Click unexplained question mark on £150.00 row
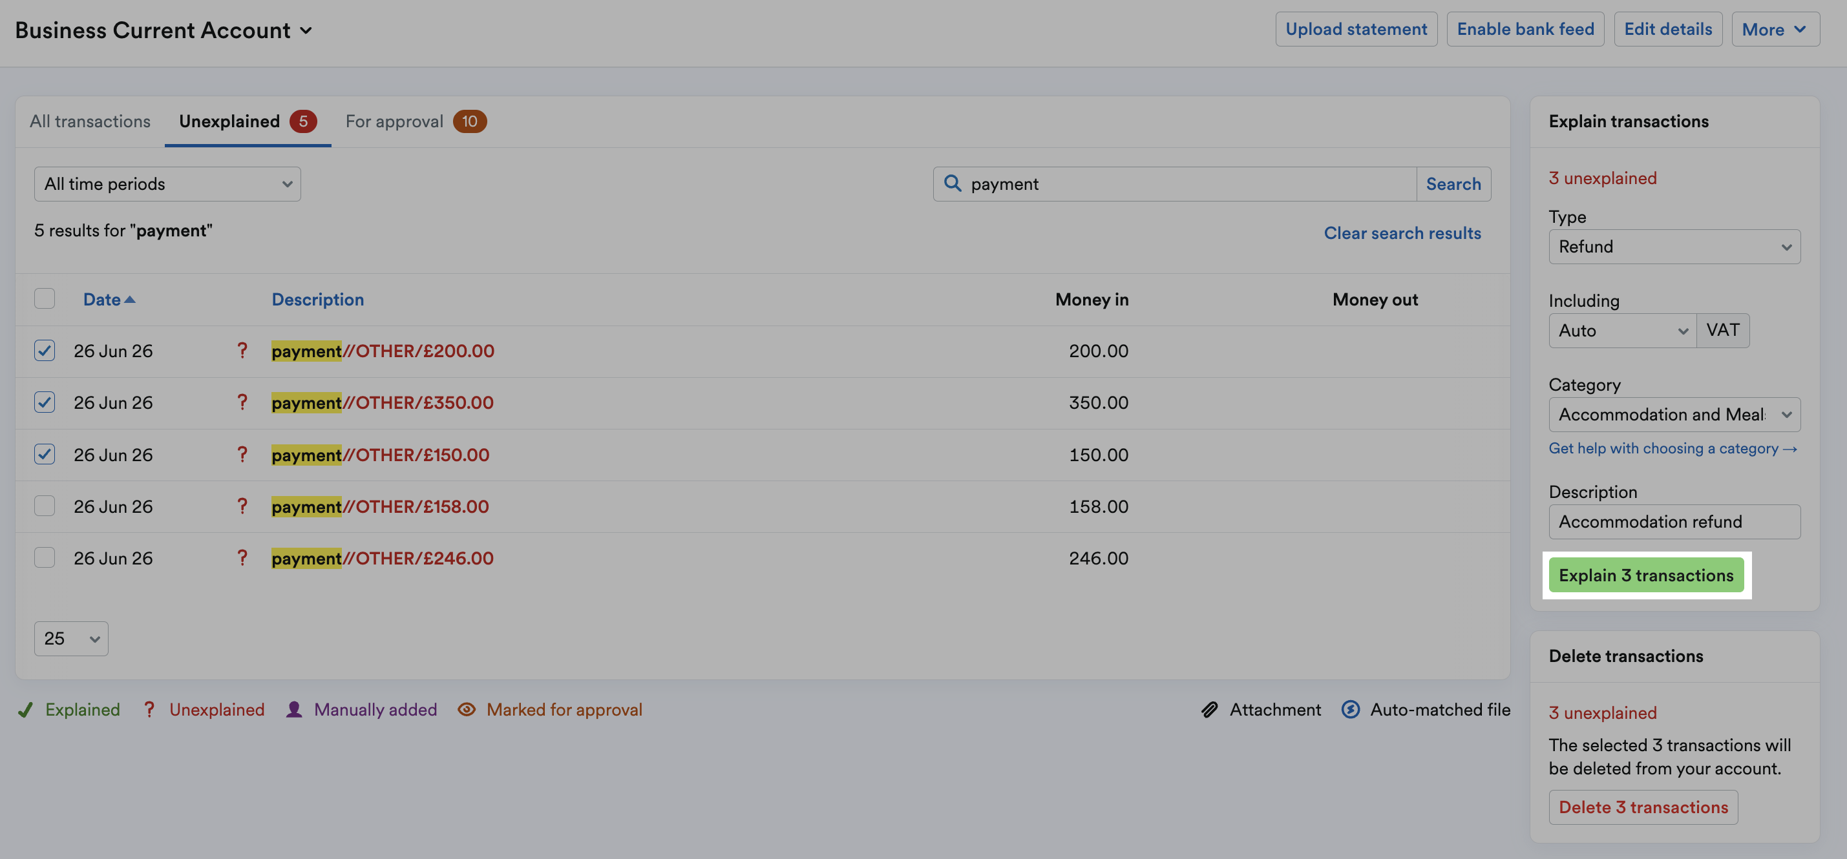The width and height of the screenshot is (1847, 859). (242, 454)
